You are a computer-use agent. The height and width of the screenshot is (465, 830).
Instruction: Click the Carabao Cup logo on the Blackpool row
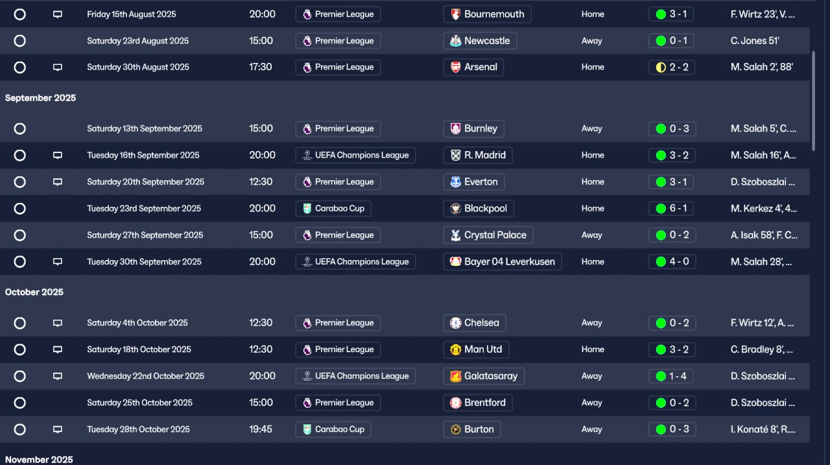pos(307,209)
